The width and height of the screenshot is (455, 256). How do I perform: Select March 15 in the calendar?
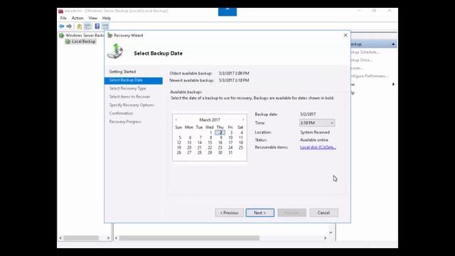click(210, 142)
